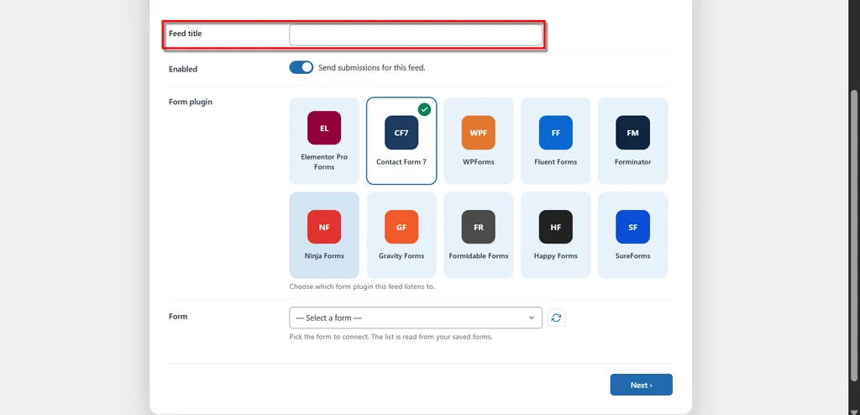Click 'Choose which form plugin this feed listens to.'

click(x=362, y=286)
